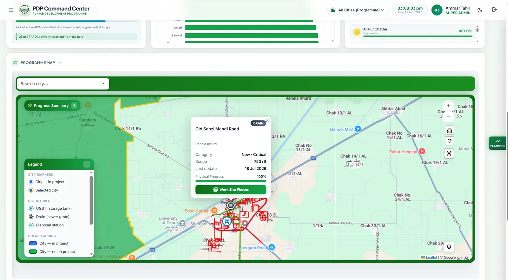This screenshot has width=508, height=280.
Task: Toggle dark mode moon icon
Action: click(480, 10)
